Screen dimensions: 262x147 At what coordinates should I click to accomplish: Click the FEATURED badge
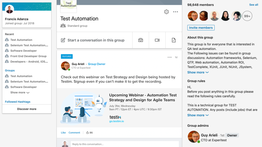pyautogui.click(x=67, y=56)
